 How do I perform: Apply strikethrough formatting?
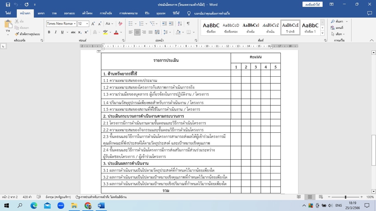click(73, 32)
